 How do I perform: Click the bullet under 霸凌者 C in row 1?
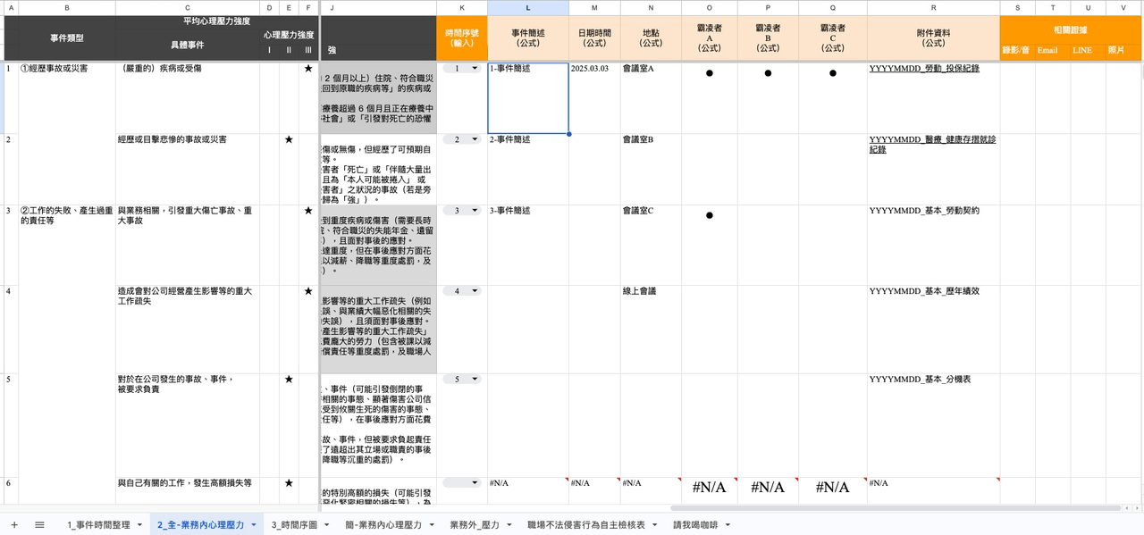point(833,73)
